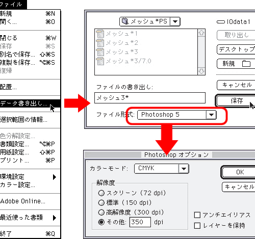The width and height of the screenshot is (255, 239).
Task: Click the メッシュ*PS folder icon at top
Action: pos(125,21)
